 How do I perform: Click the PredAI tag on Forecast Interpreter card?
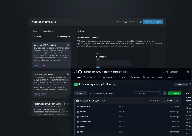coord(44,94)
